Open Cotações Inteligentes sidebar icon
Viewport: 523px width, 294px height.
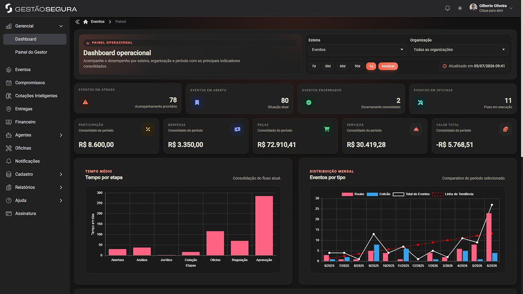[9, 96]
